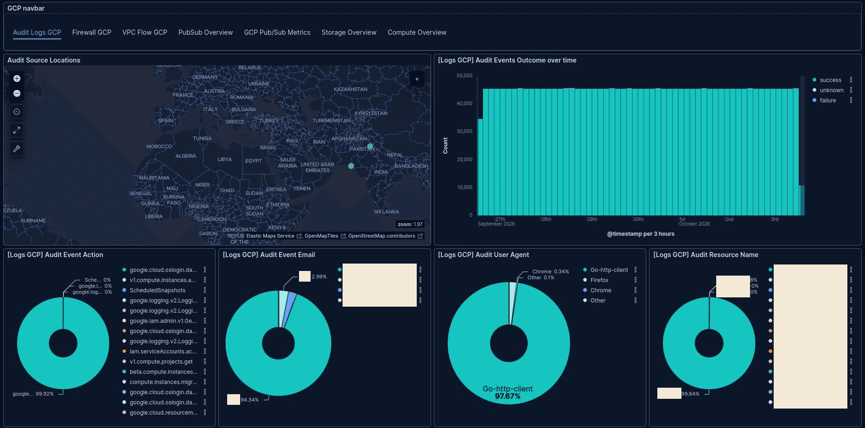
Task: Open options for the failure legend item
Action: pyautogui.click(x=851, y=101)
